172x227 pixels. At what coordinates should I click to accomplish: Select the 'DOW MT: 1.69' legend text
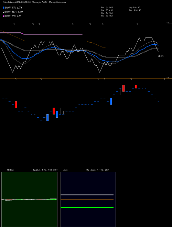click(x=14, y=12)
